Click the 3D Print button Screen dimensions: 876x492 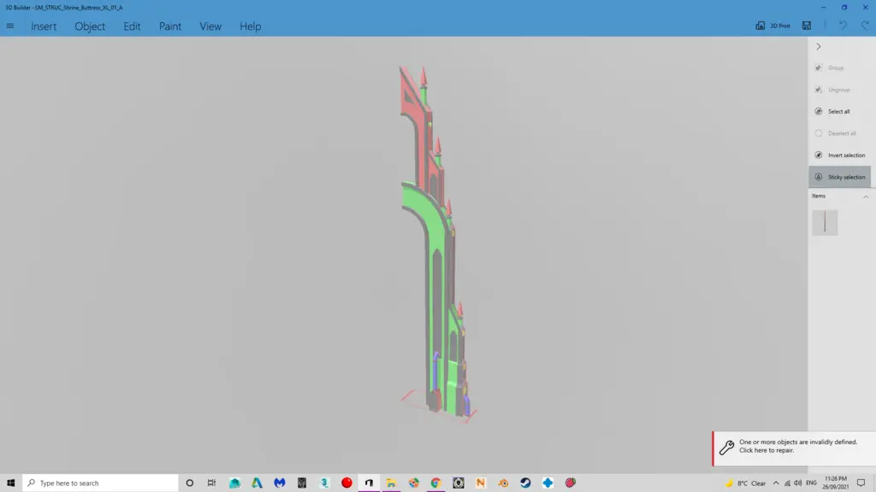coord(772,26)
